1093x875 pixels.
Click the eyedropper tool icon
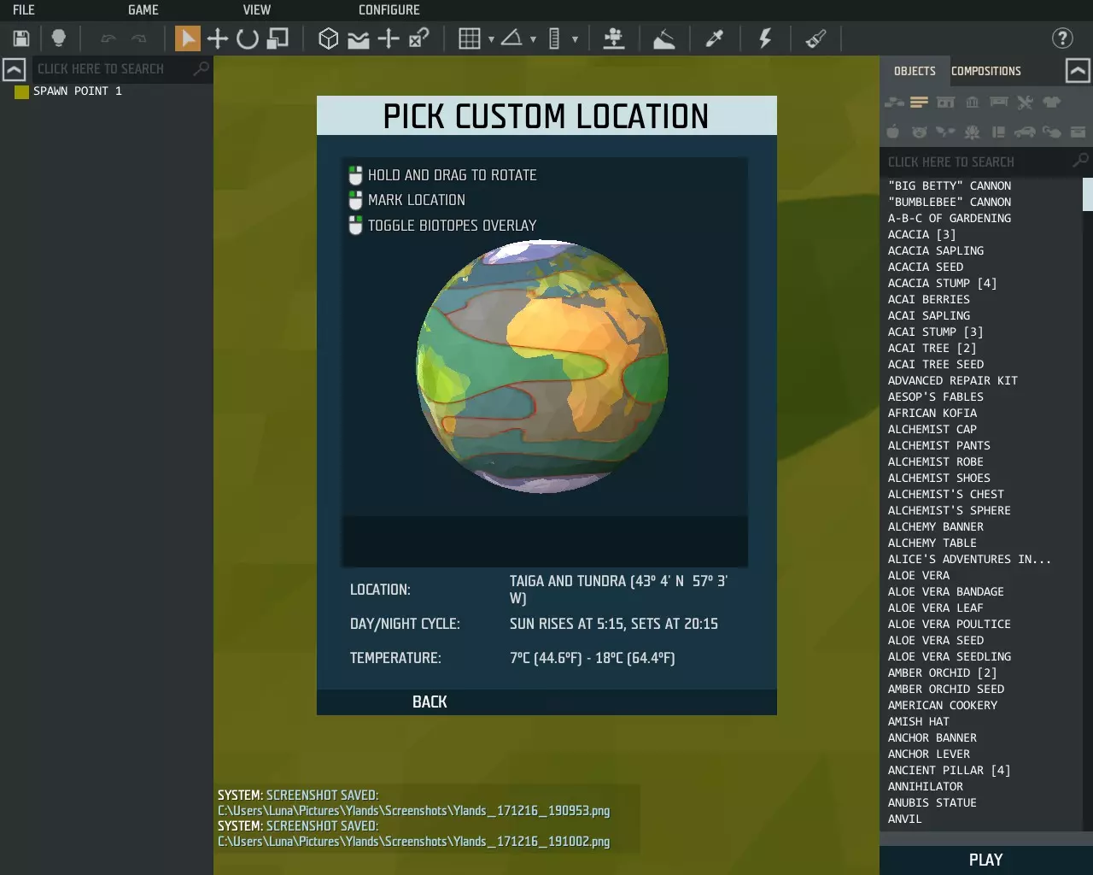pyautogui.click(x=714, y=38)
